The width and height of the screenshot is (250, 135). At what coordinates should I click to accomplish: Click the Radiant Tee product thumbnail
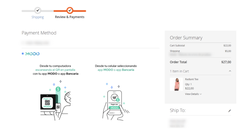click(x=177, y=84)
